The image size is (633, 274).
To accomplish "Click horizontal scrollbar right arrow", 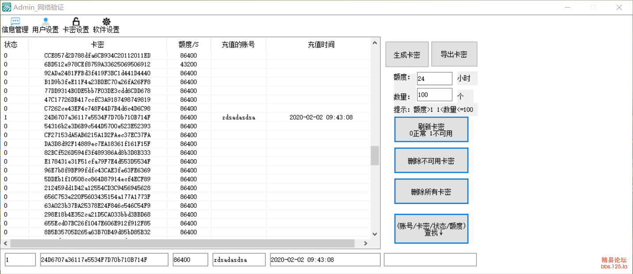I will 366,244.
